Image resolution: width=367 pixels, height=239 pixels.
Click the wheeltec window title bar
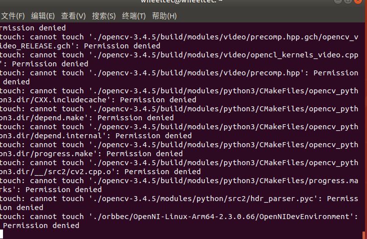[x=181, y=1]
